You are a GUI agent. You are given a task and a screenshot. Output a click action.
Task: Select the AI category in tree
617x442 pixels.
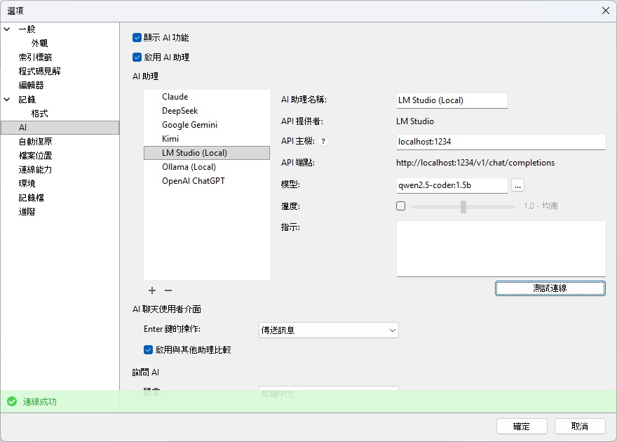(x=60, y=128)
